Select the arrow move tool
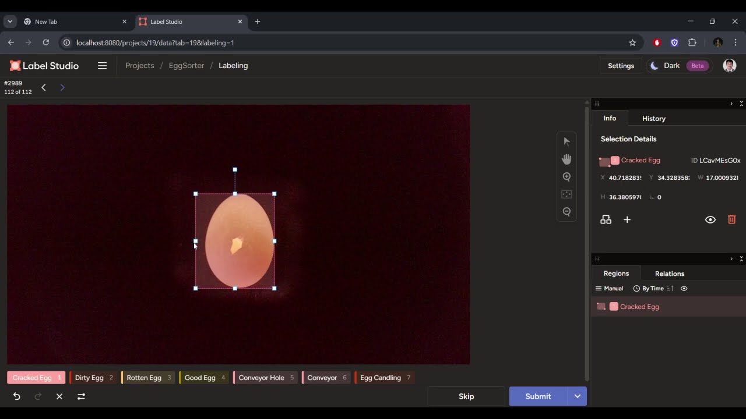746x419 pixels. tap(566, 141)
